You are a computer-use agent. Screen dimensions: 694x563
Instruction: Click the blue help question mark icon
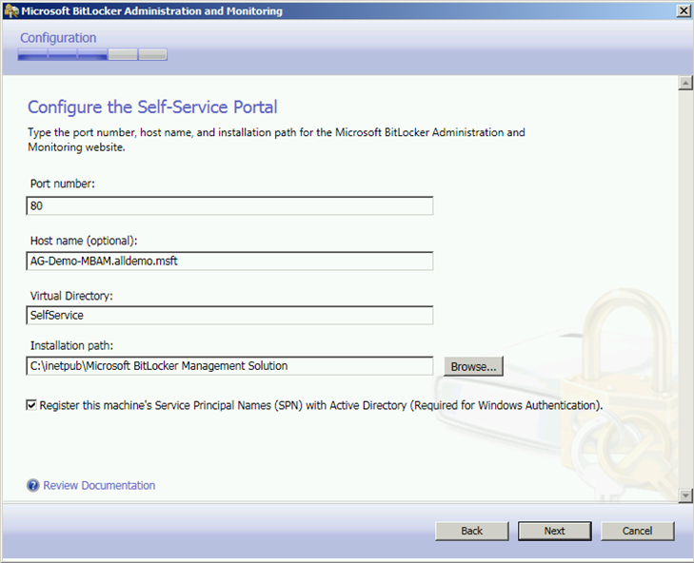click(x=32, y=486)
